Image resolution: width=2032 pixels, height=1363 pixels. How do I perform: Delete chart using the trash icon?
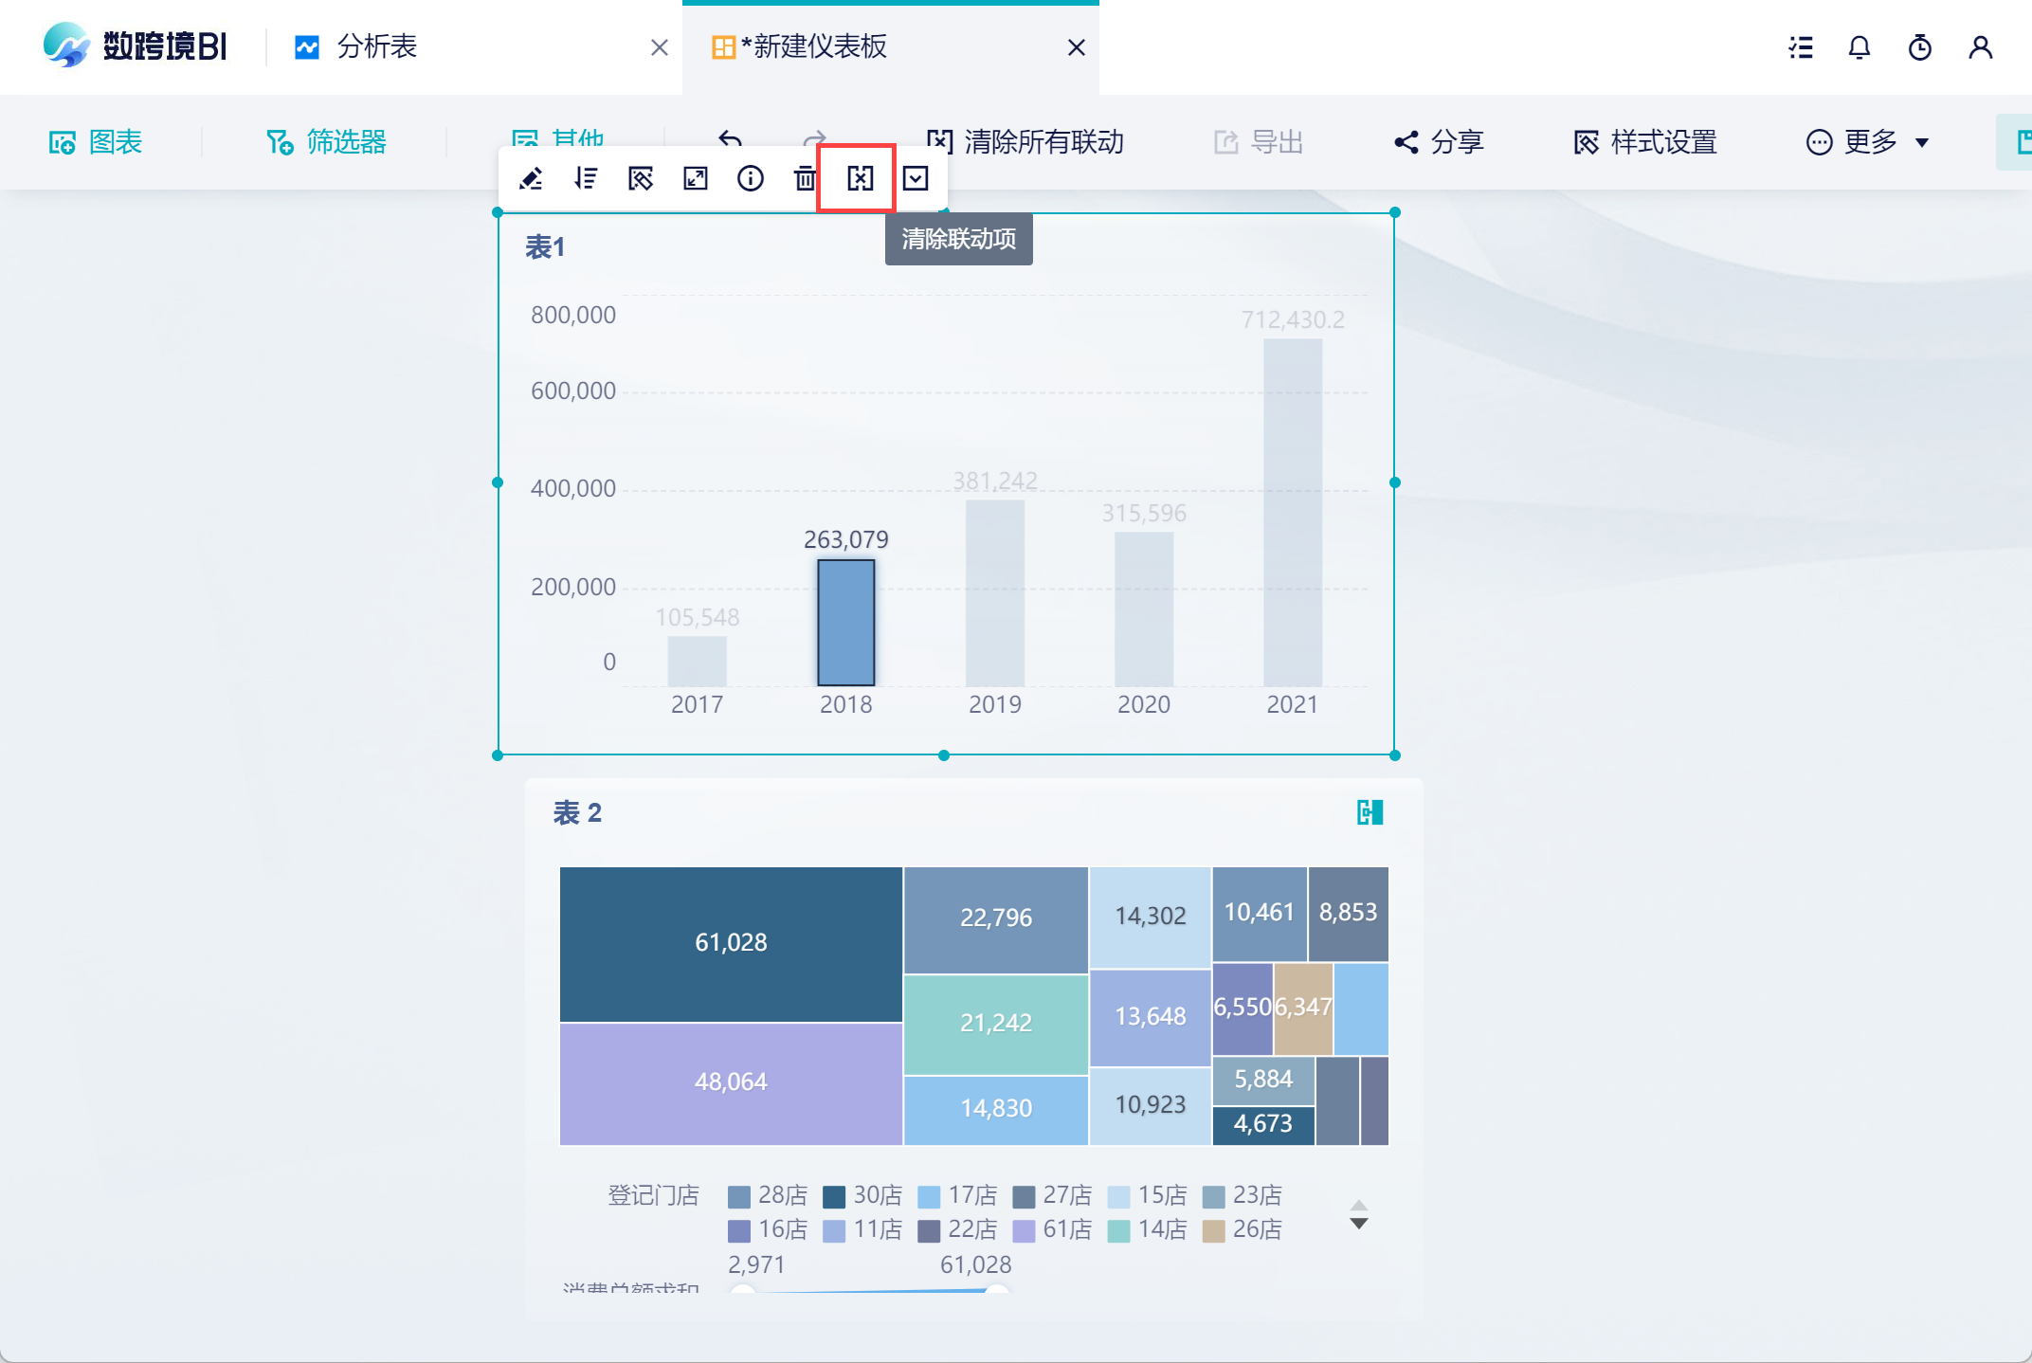pos(805,178)
